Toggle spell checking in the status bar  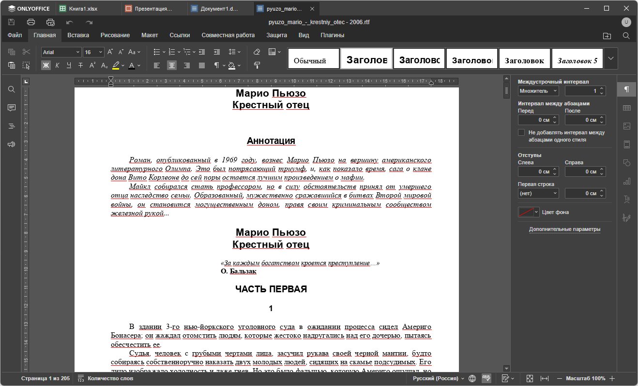486,378
